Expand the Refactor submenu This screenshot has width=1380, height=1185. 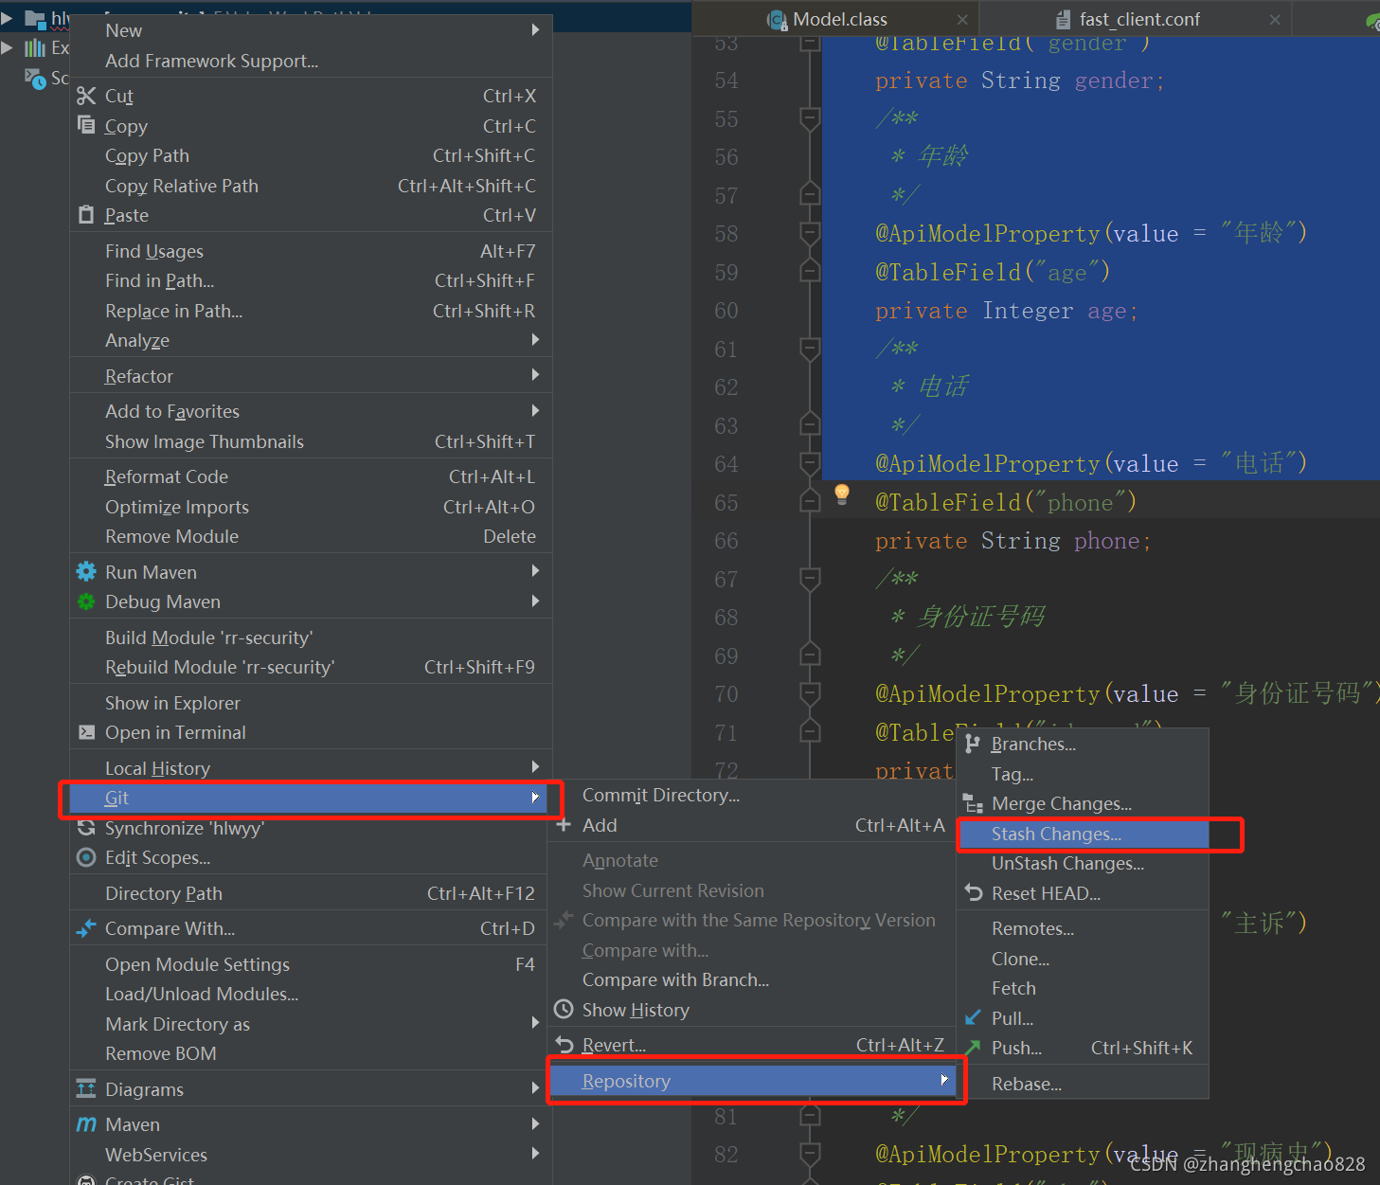pyautogui.click(x=311, y=376)
